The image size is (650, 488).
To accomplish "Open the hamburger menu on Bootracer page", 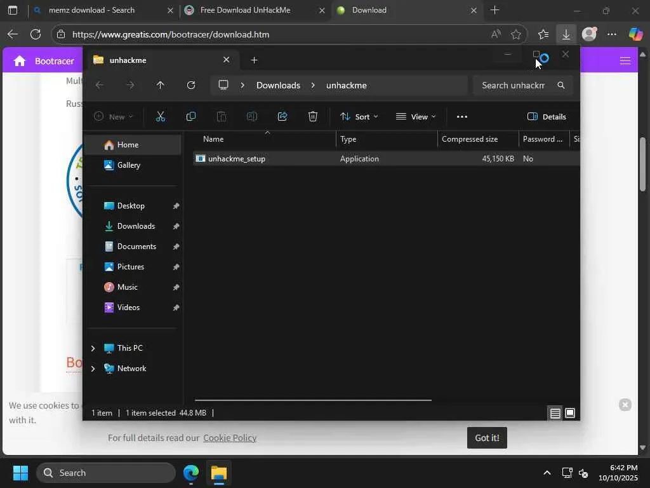I will point(625,61).
